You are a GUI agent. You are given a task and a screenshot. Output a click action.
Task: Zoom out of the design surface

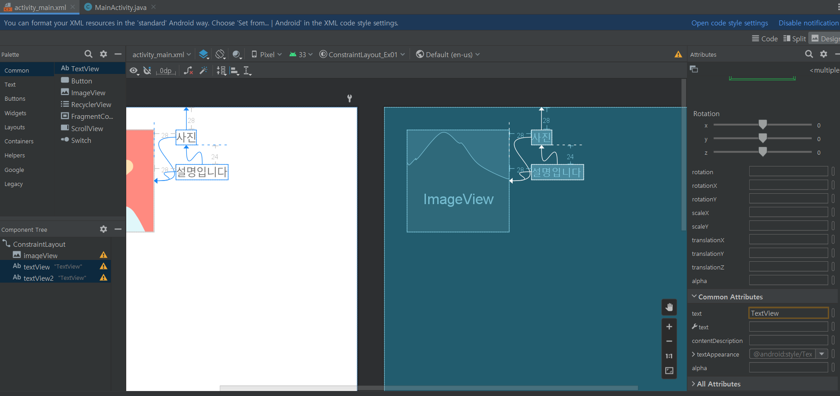pyautogui.click(x=669, y=341)
